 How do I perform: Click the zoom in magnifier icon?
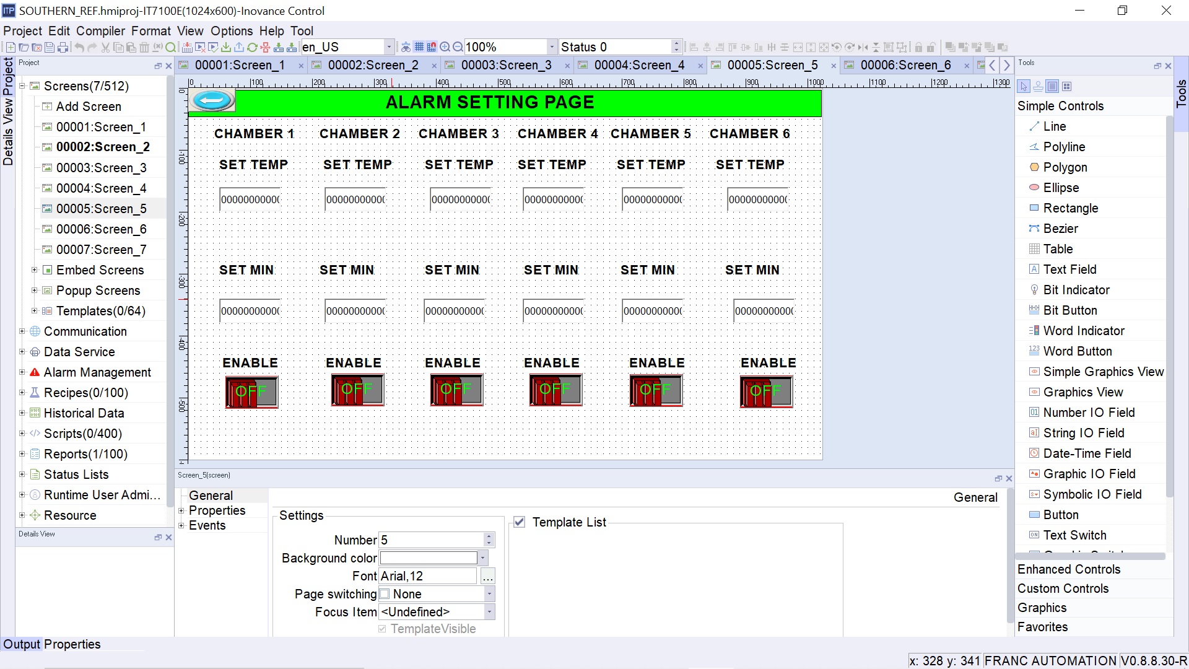445,47
